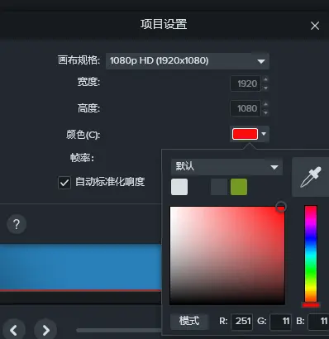Click the rainbow hue slider bar
Screen dimensions: 329x339
point(311,254)
